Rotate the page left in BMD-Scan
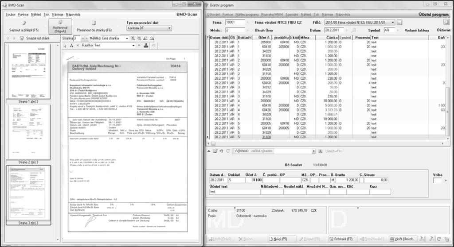 [145, 38]
